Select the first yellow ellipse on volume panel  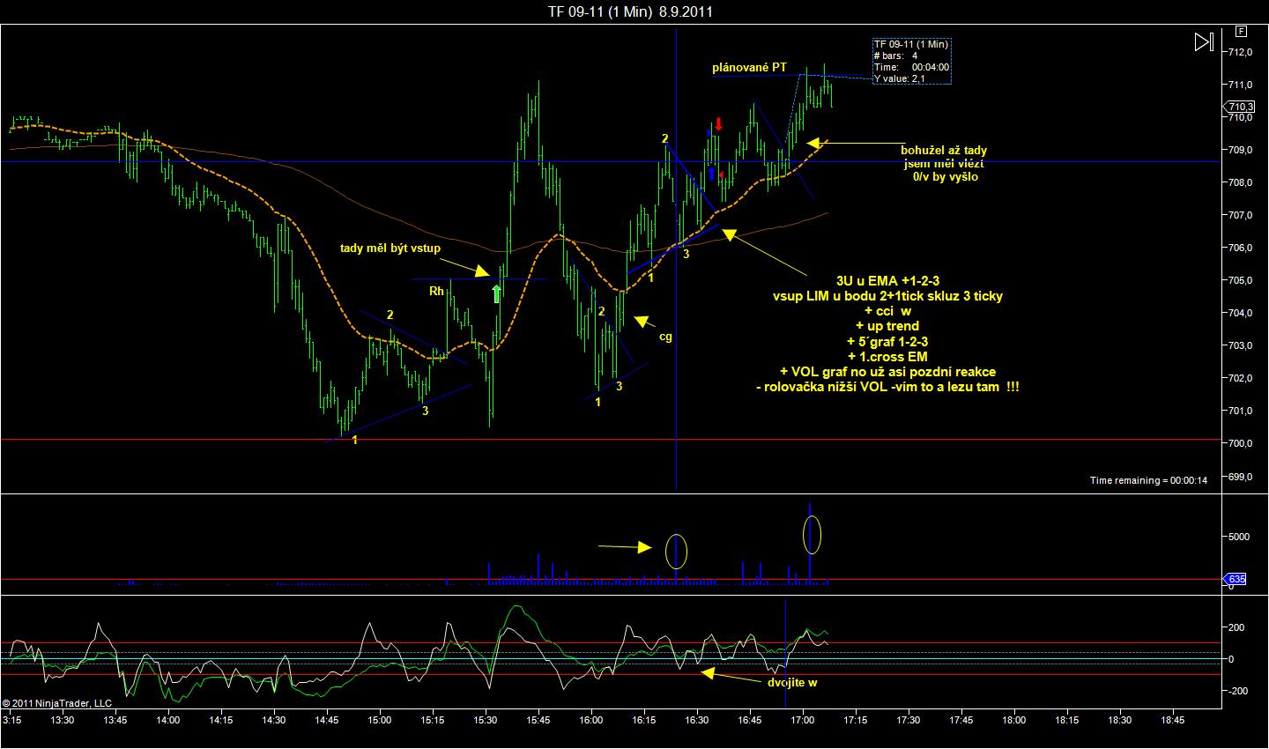676,551
